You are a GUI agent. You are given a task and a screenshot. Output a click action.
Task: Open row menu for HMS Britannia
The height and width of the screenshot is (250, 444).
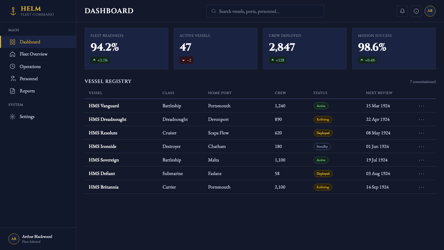point(421,187)
